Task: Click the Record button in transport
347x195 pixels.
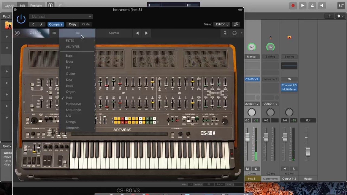Action: point(293,5)
